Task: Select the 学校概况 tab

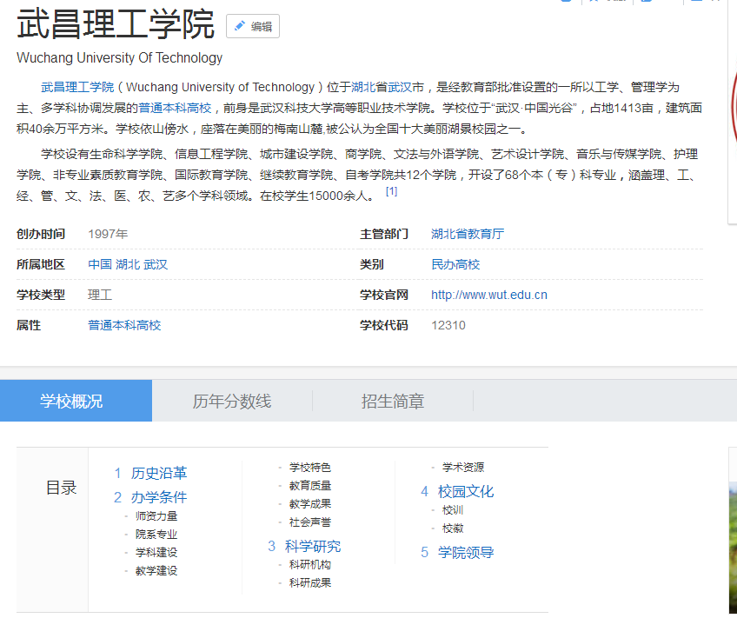Action: 76,401
